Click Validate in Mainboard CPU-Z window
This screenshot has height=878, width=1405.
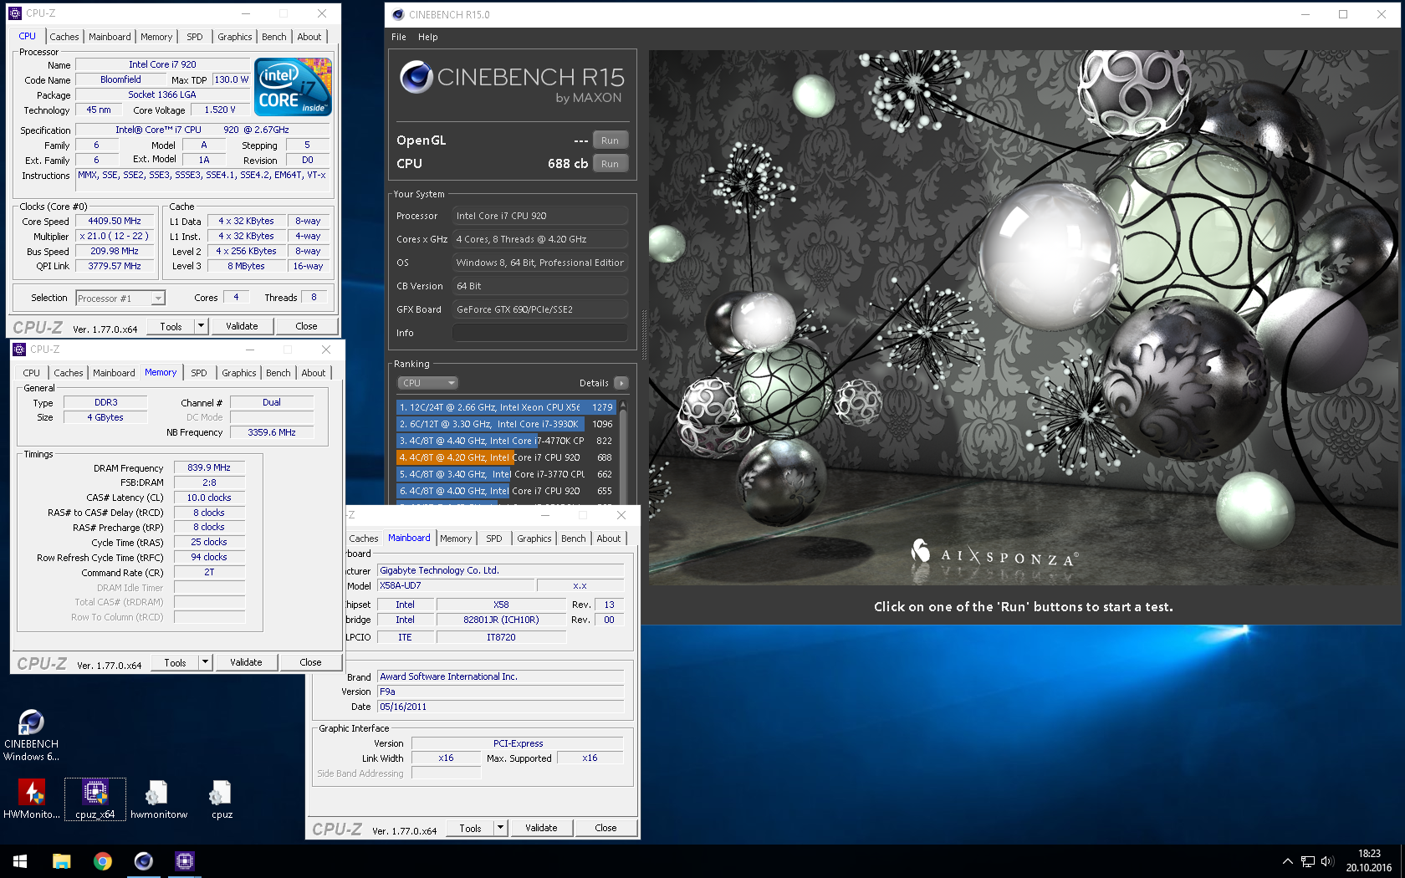click(541, 828)
